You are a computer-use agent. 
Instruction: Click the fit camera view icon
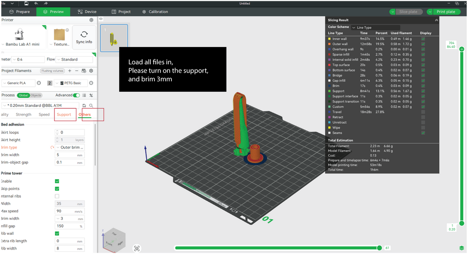(137, 248)
